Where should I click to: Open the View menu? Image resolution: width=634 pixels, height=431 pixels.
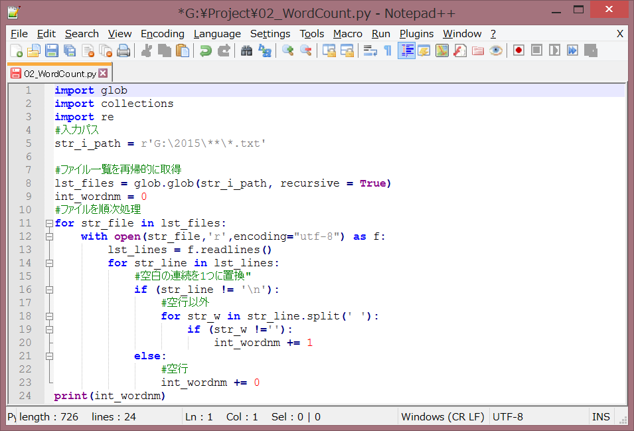119,34
